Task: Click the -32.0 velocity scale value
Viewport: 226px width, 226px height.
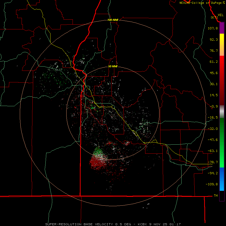Action: click(x=213, y=129)
